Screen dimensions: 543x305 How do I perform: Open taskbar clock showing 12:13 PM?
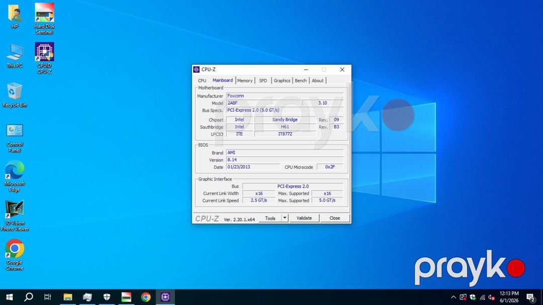click(509, 297)
